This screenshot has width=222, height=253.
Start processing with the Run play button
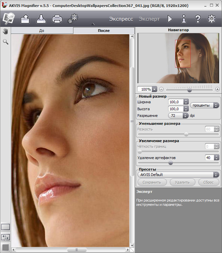pyautogui.click(x=170, y=18)
